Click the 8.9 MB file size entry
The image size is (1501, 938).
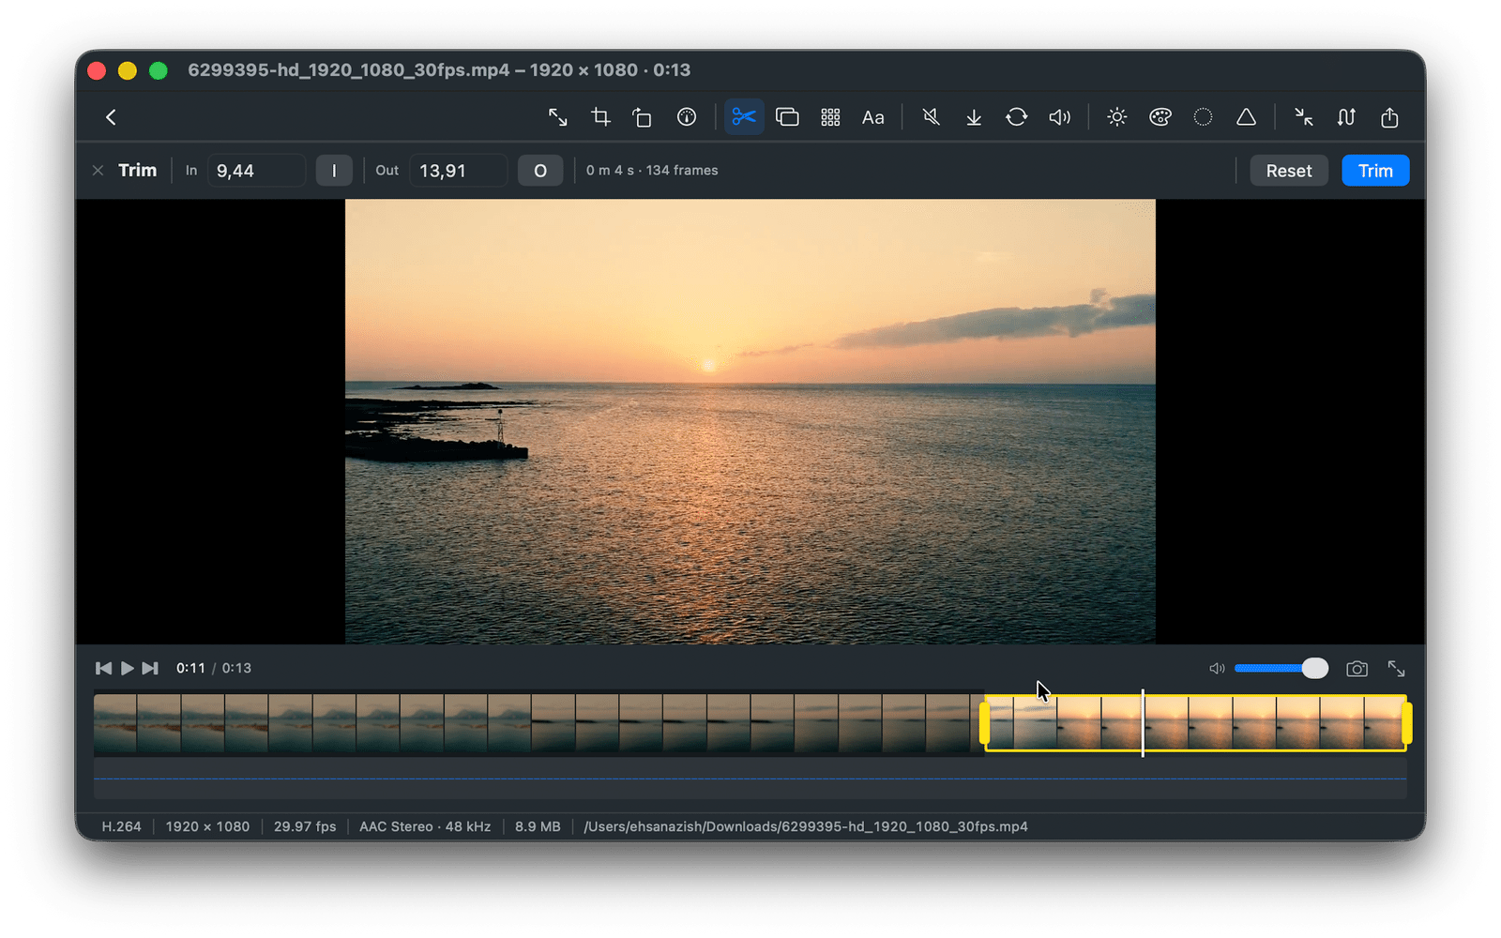(538, 826)
